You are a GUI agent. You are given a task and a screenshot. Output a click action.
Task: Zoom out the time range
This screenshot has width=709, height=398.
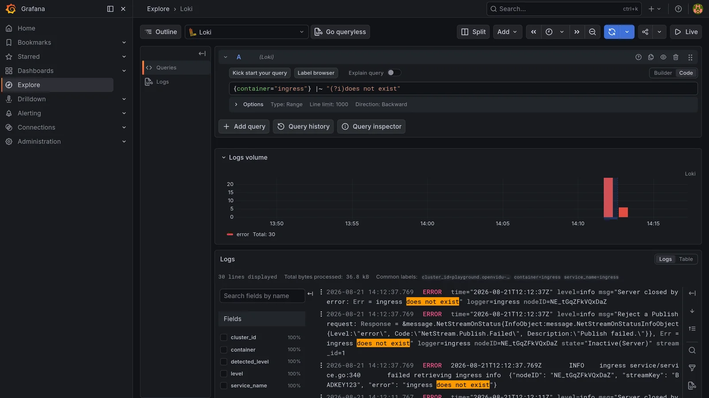(592, 32)
